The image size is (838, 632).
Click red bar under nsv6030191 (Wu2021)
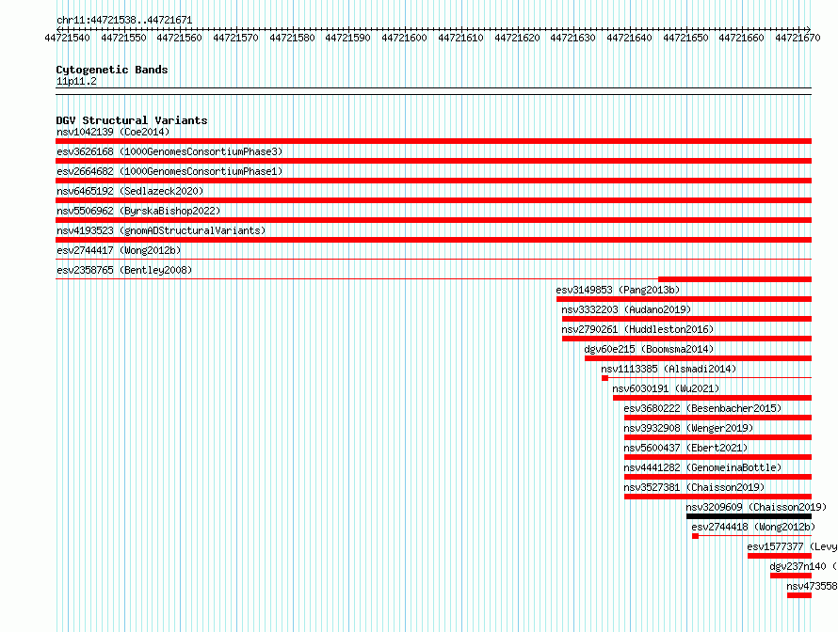[x=713, y=398]
